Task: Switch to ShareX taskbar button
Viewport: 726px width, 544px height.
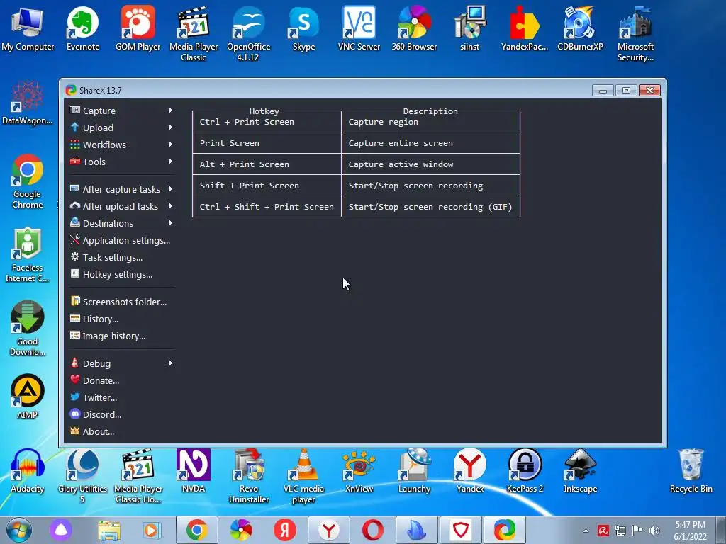Action: tap(504, 530)
